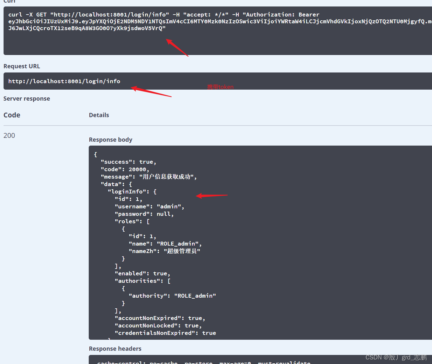The image size is (432, 364).
Task: Click the 'Request URL' label
Action: 22,66
